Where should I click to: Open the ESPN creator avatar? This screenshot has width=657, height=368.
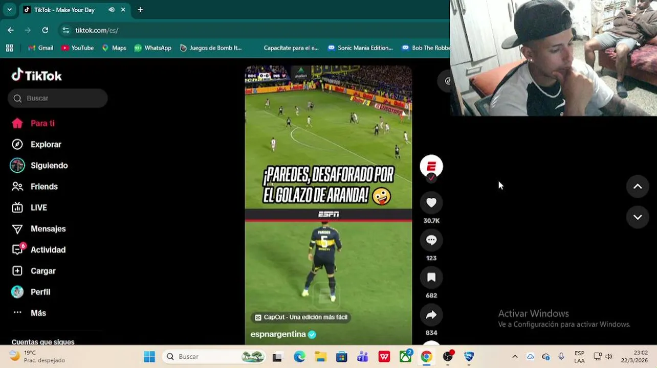click(x=431, y=167)
